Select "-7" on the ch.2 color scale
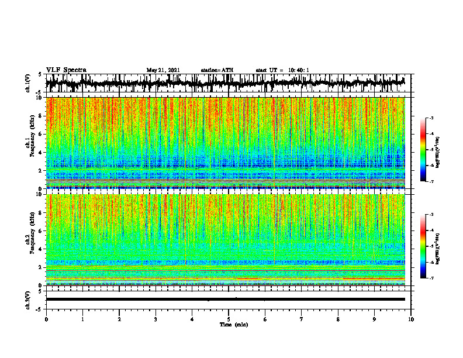Viewport: 463px width, 358px height. 431,278
